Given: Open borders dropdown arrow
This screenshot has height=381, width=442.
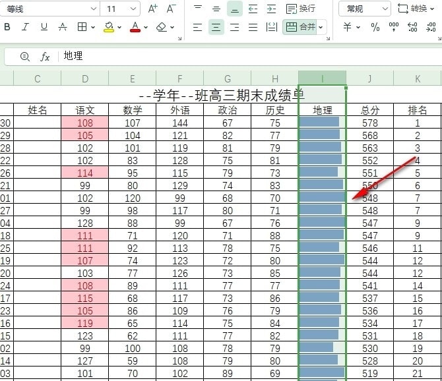Looking at the screenshot, I should [93, 27].
